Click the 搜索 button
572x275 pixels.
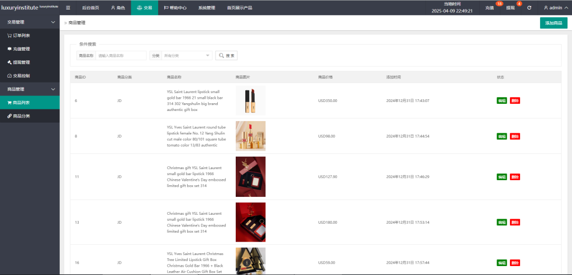[x=226, y=55]
